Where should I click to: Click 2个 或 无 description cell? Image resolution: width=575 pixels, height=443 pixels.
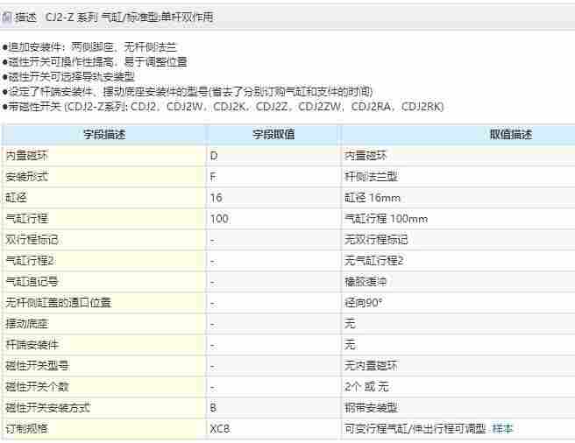tap(458, 387)
